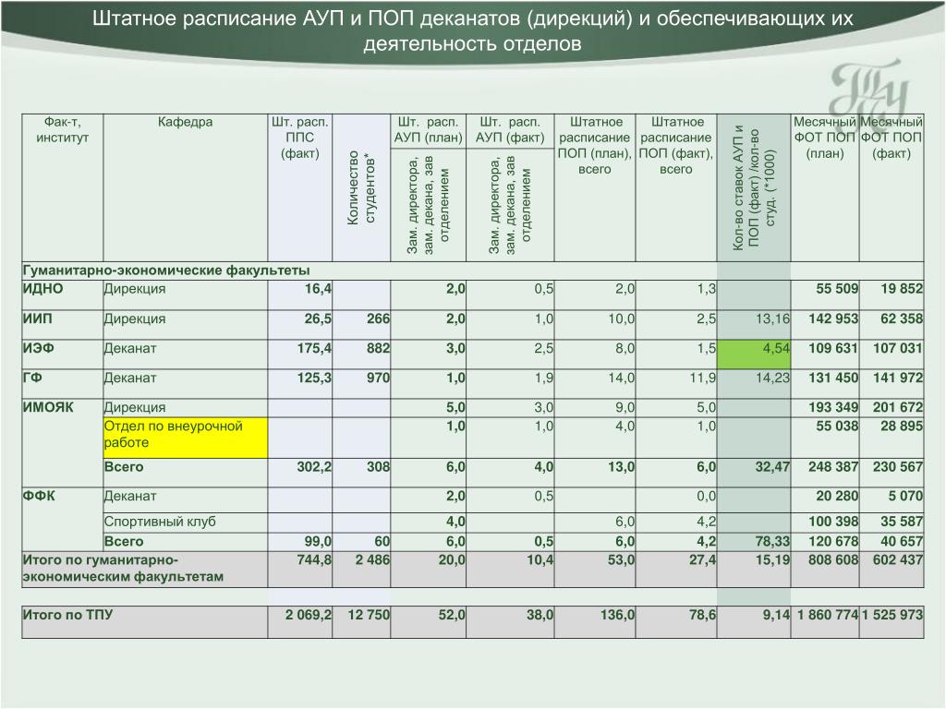Viewport: 946px width, 709px height.
Task: Click student count "882"
Action: (x=378, y=348)
